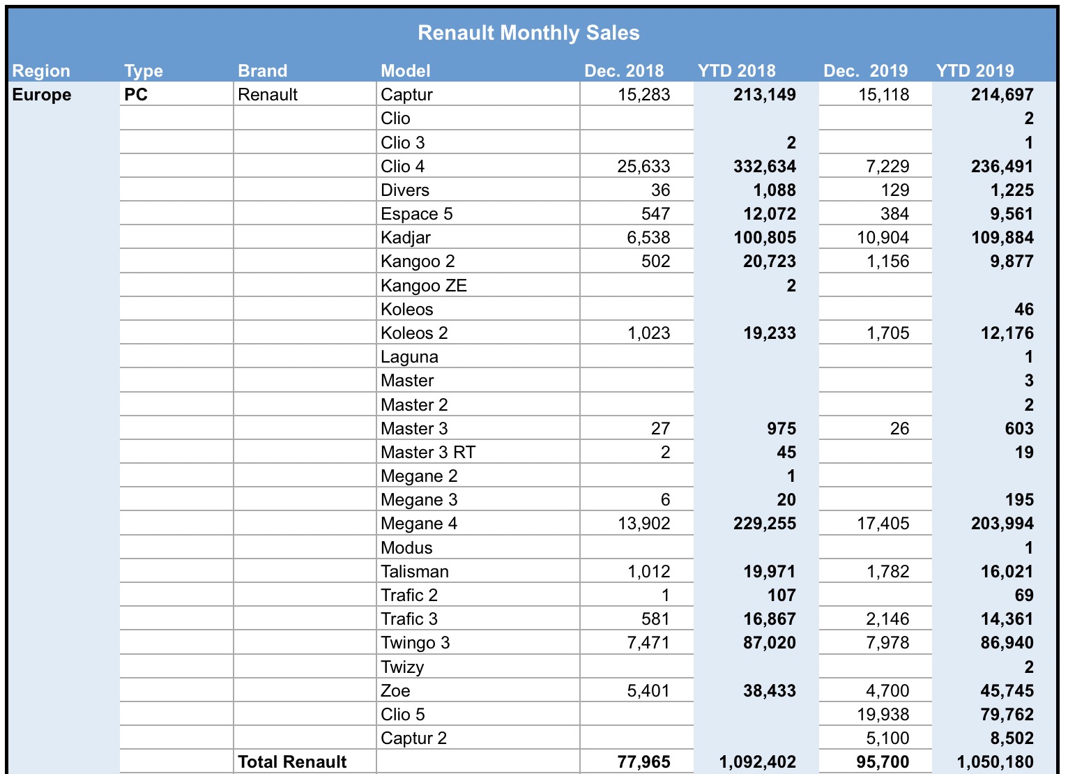Click Twingo 3 YTD 2018 value 87,020
This screenshot has width=1068, height=774.
click(769, 642)
